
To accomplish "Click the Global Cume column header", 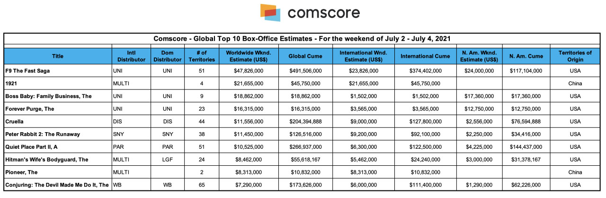I will coord(305,56).
